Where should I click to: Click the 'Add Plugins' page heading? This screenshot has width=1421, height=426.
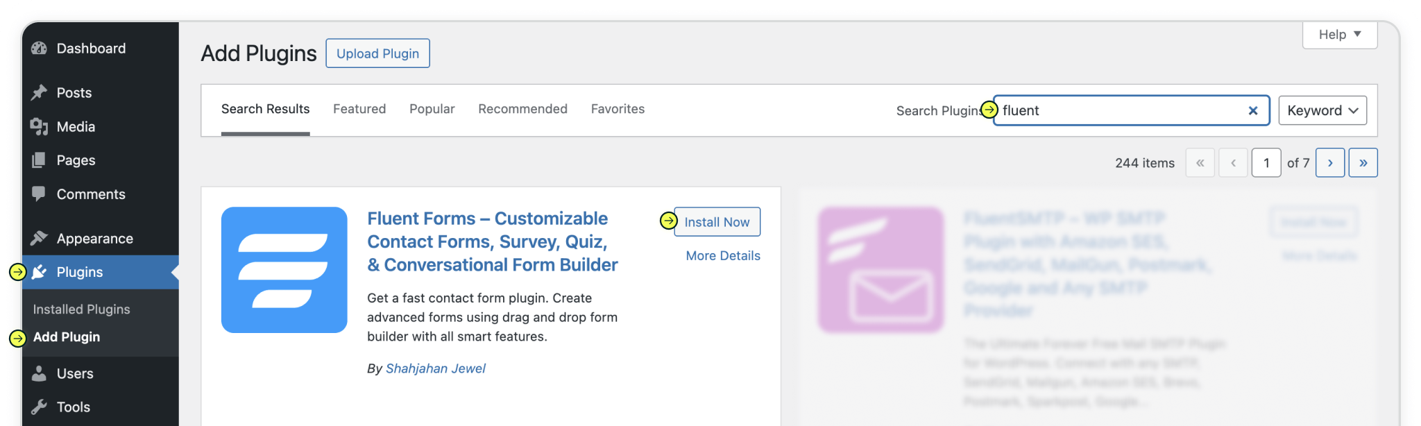pos(259,53)
